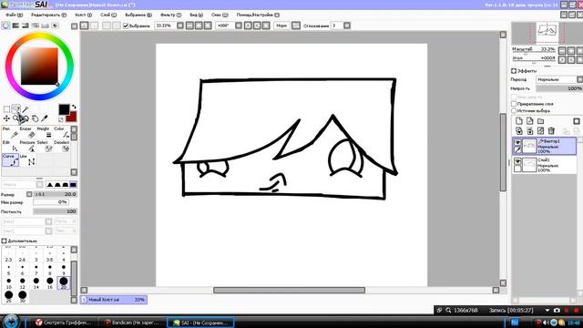Select brush size 10 preset

click(8, 282)
